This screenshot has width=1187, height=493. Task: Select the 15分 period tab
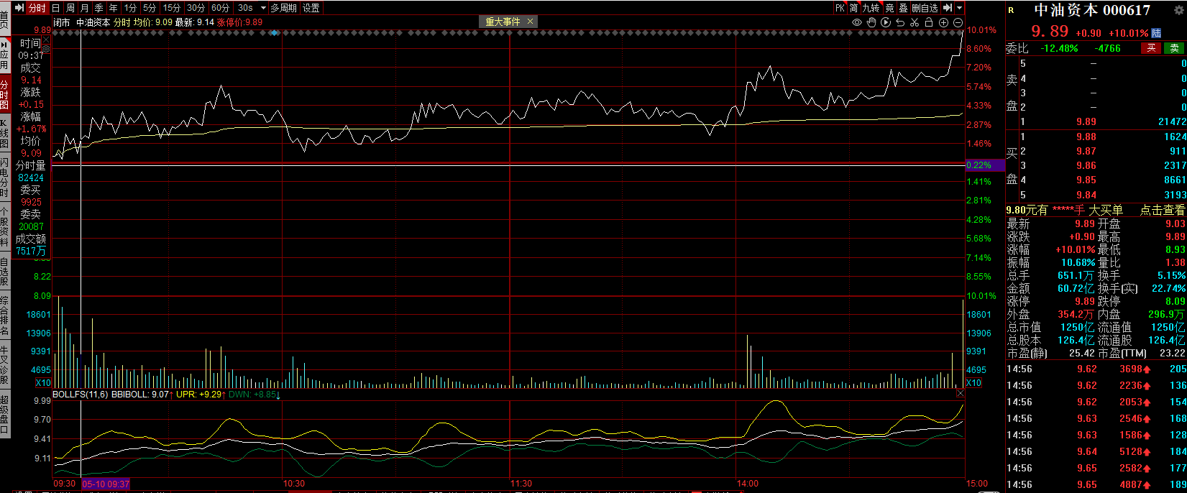[171, 8]
